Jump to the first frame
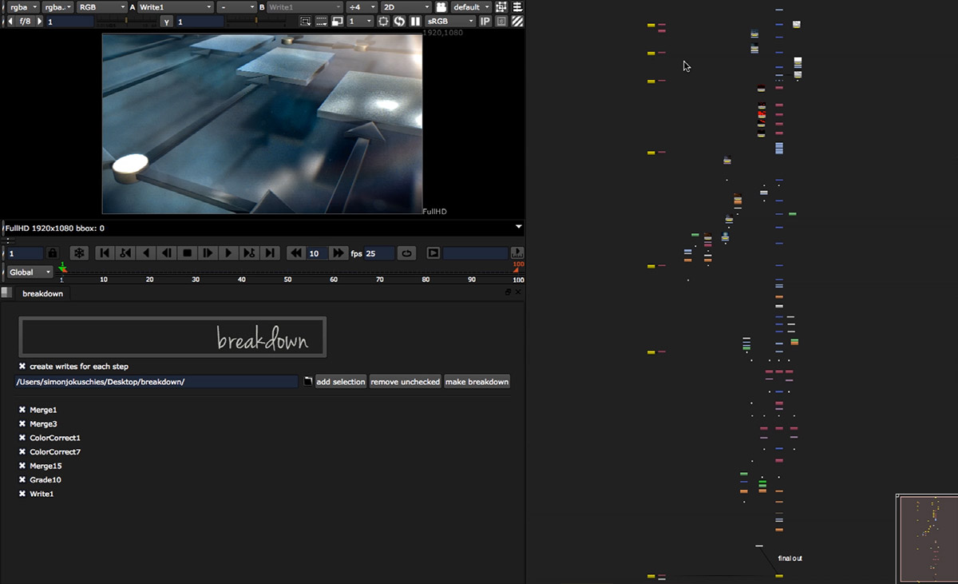Screen dimensions: 958x584 (x=104, y=253)
